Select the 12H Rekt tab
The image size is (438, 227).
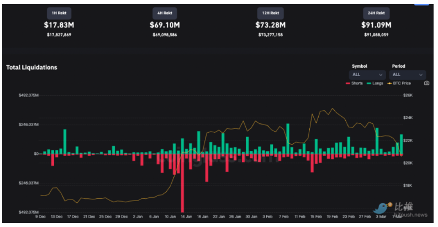[271, 13]
